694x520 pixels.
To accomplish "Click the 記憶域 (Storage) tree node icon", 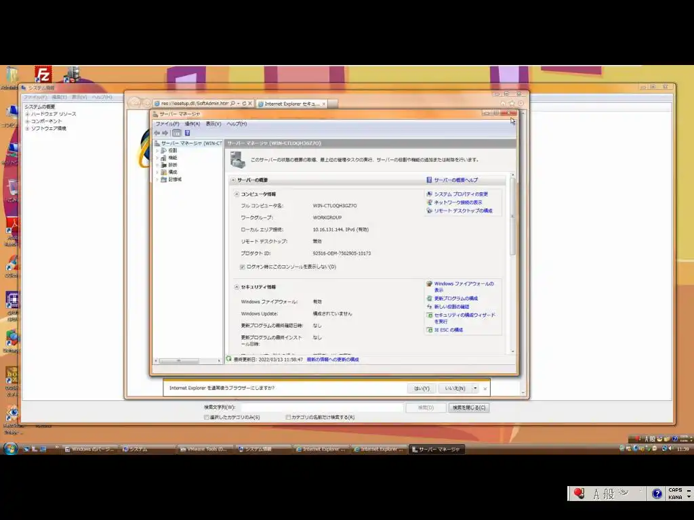I will (164, 179).
